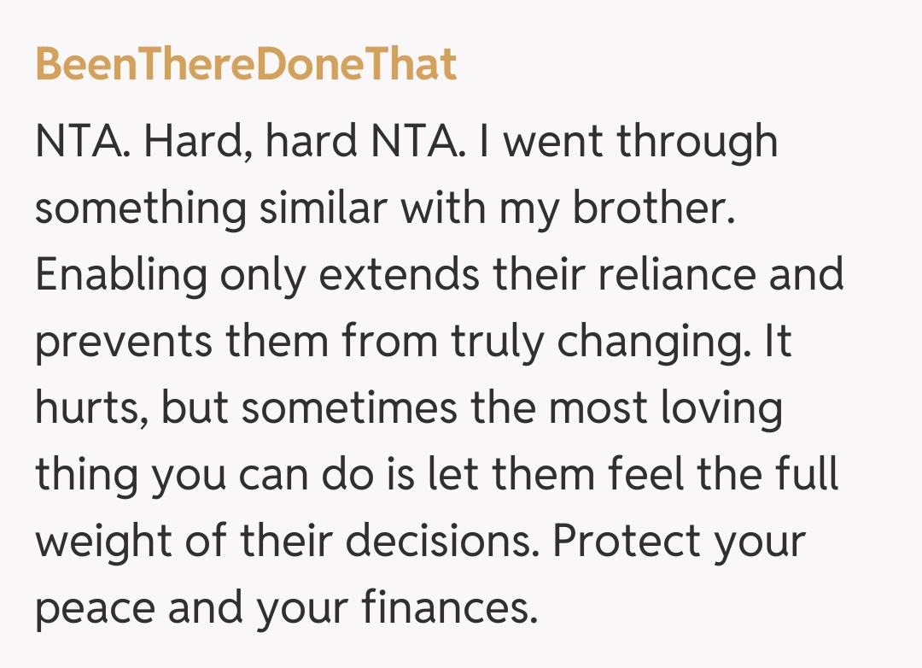
Task: Click the words 'weight of their decisions.'
Action: point(287,542)
